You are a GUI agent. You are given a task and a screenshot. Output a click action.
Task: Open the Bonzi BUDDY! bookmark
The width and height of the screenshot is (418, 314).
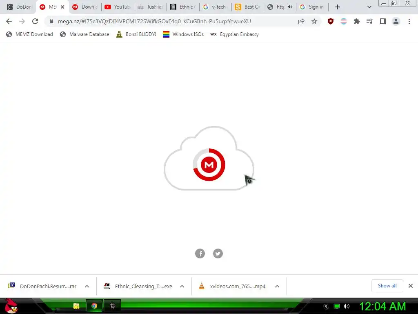[136, 34]
